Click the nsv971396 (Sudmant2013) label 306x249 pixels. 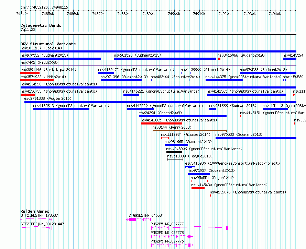coord(124,77)
